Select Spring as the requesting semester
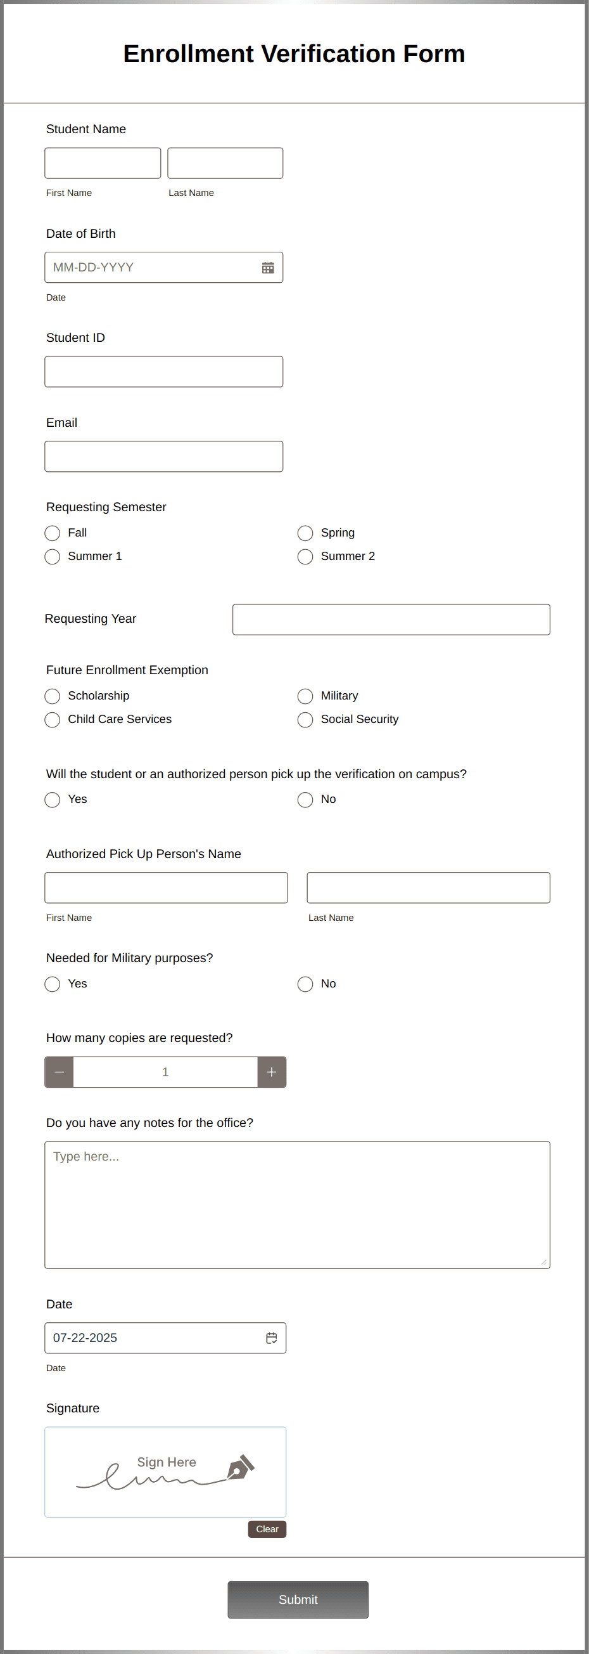589x1654 pixels. (x=306, y=533)
